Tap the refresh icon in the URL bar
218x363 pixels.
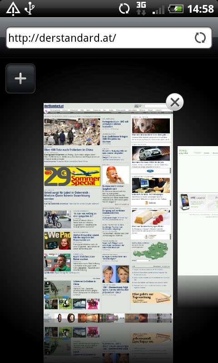(x=200, y=38)
